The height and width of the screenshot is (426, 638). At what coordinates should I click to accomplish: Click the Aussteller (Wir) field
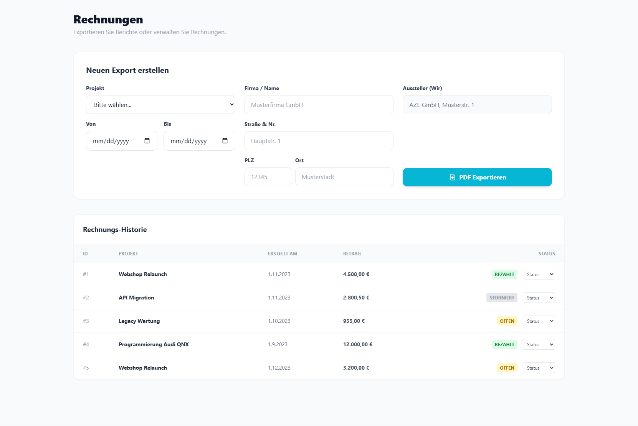(477, 105)
